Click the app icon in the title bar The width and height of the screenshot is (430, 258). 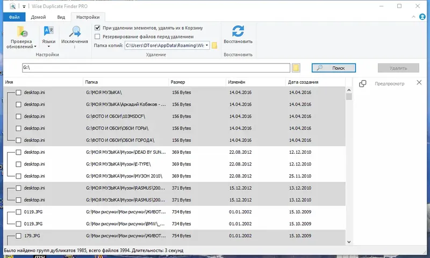[x=12, y=6]
